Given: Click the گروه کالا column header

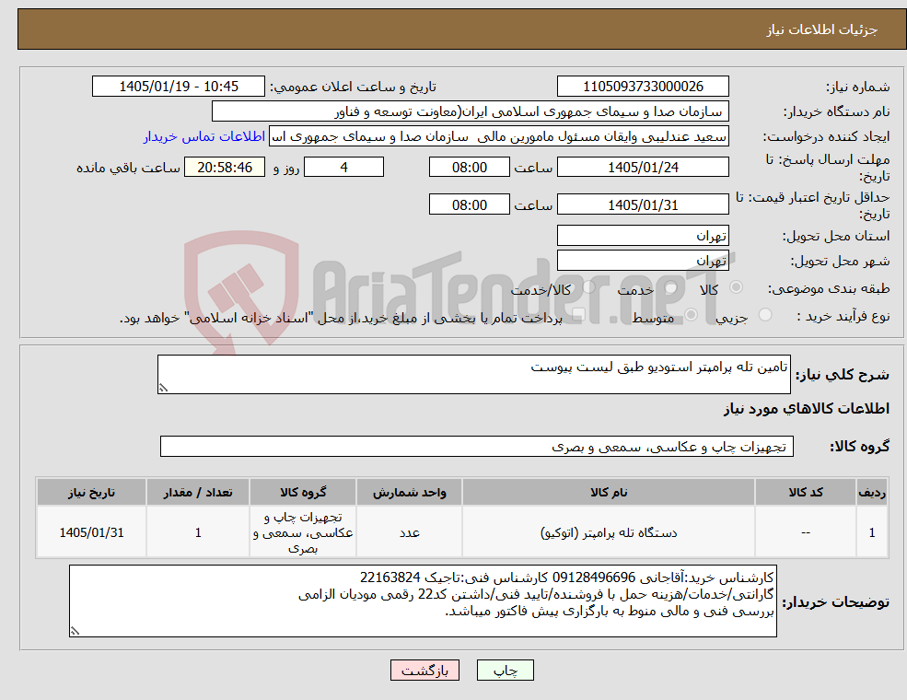Looking at the screenshot, I should pyautogui.click(x=303, y=493).
